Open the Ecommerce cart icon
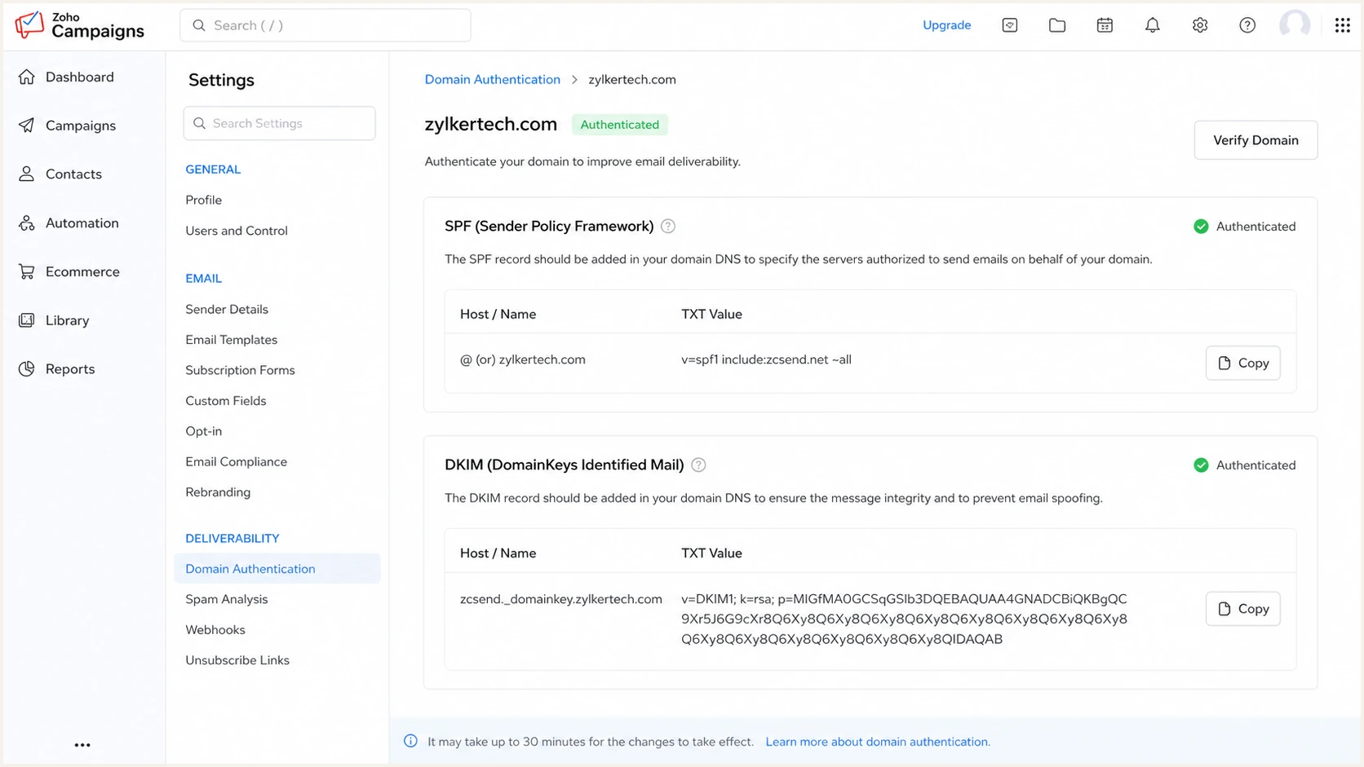Image resolution: width=1364 pixels, height=767 pixels. pyautogui.click(x=27, y=271)
